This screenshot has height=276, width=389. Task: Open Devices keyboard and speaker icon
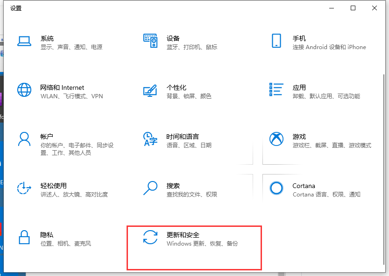(150, 41)
